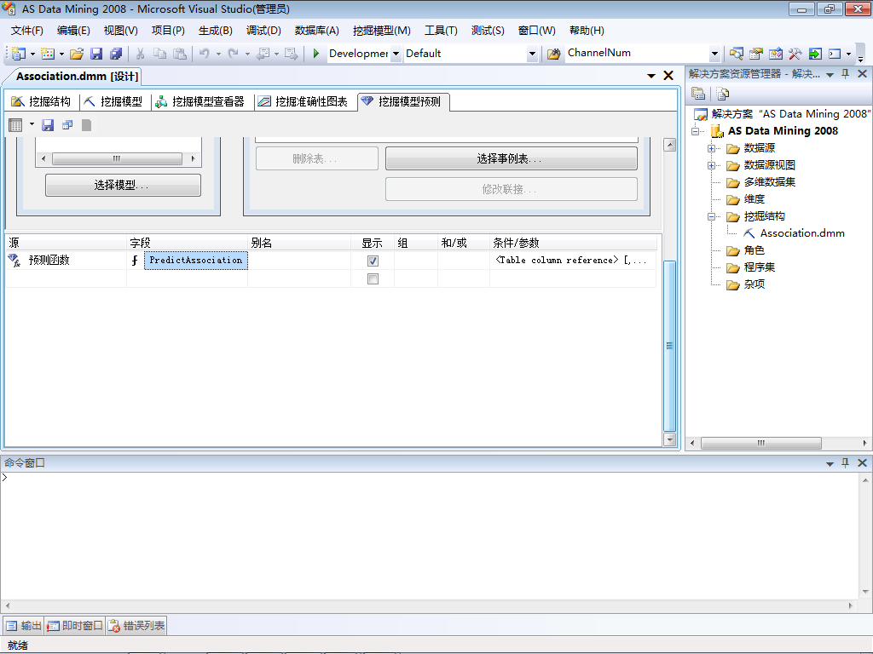Open the active documents dropdown arrow near Association.dmm tab
873x654 pixels.
click(x=650, y=76)
